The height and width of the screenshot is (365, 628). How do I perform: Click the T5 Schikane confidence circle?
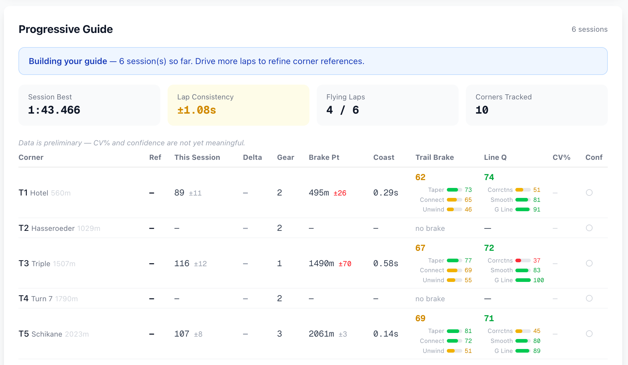click(x=589, y=334)
